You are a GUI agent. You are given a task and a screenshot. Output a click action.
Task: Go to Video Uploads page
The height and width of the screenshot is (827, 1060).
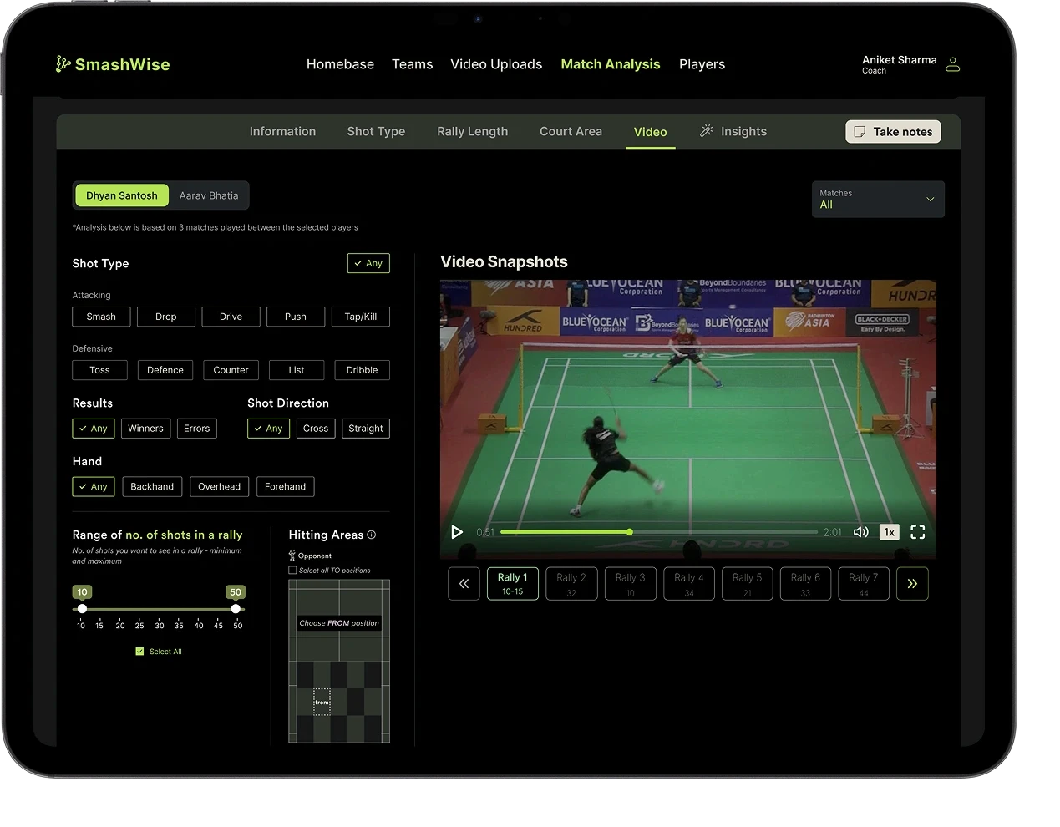point(496,64)
